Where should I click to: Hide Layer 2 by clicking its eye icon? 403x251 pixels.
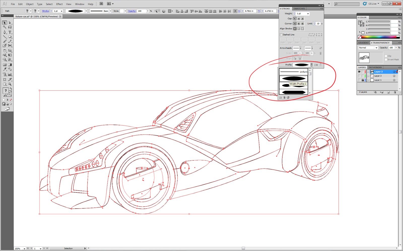[359, 72]
